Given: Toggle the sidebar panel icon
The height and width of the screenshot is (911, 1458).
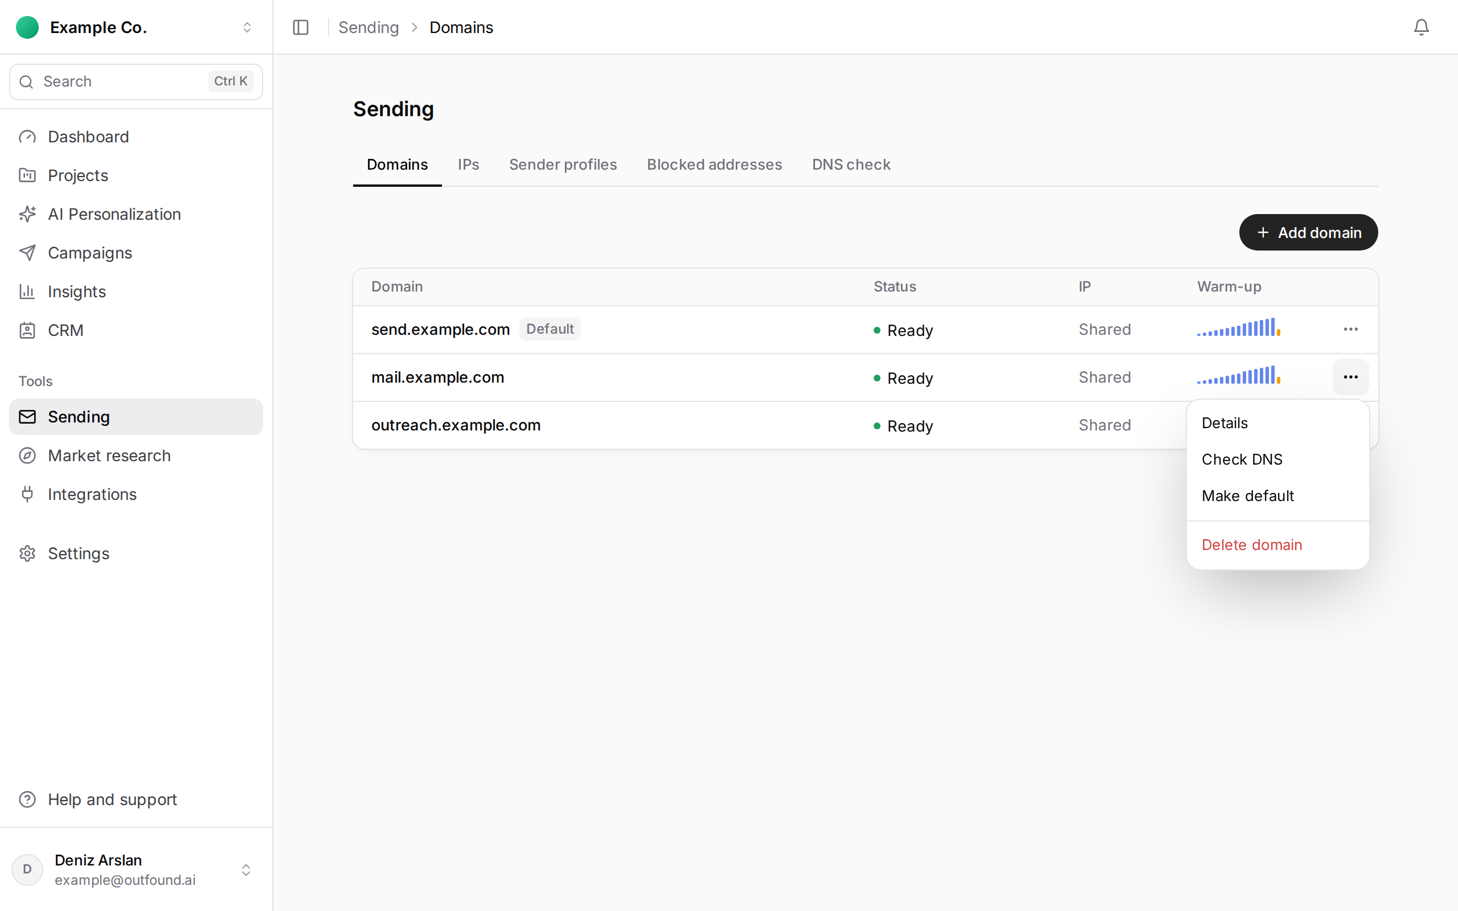Looking at the screenshot, I should coord(301,27).
